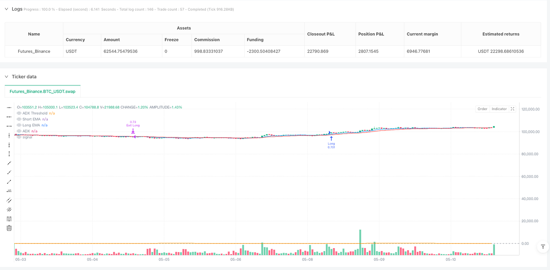550x270 pixels.
Task: Collapse the Ticker data section
Action: coord(6,77)
